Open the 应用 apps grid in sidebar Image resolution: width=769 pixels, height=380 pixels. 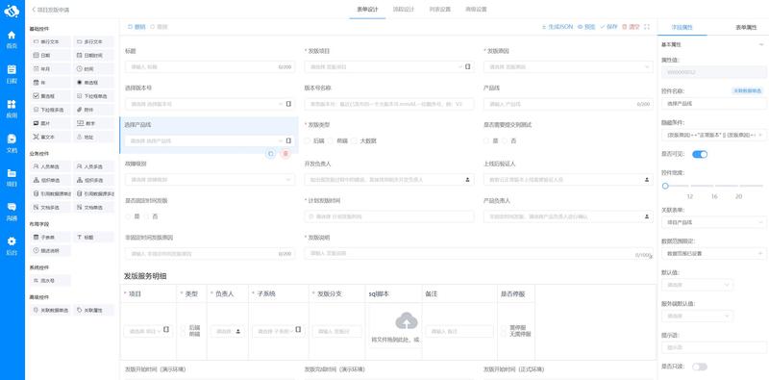[x=12, y=109]
